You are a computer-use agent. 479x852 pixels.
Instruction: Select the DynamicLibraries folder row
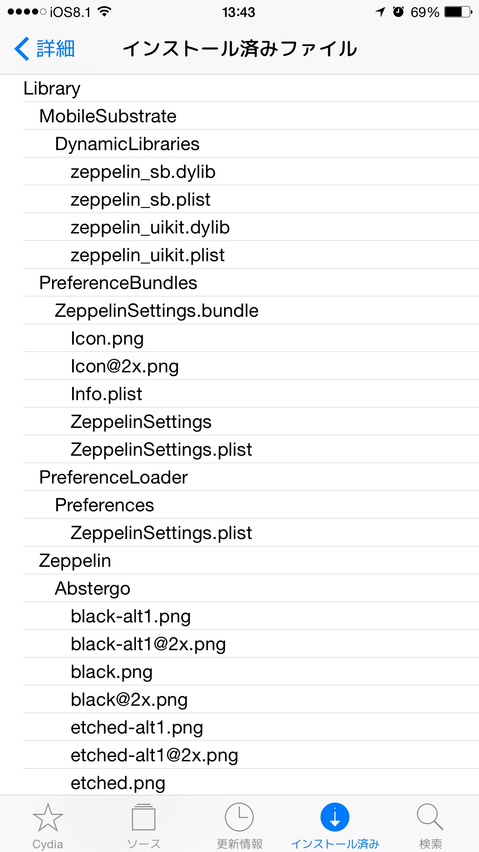[x=251, y=144]
